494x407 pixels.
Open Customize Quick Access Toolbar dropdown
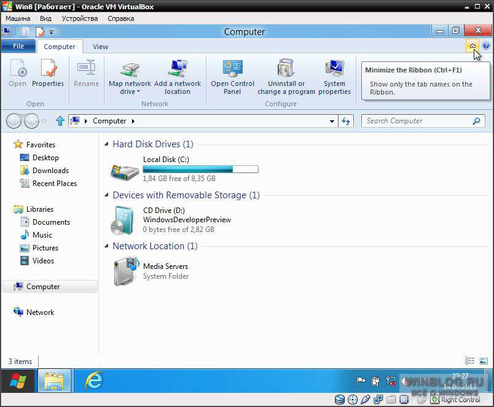coord(52,32)
